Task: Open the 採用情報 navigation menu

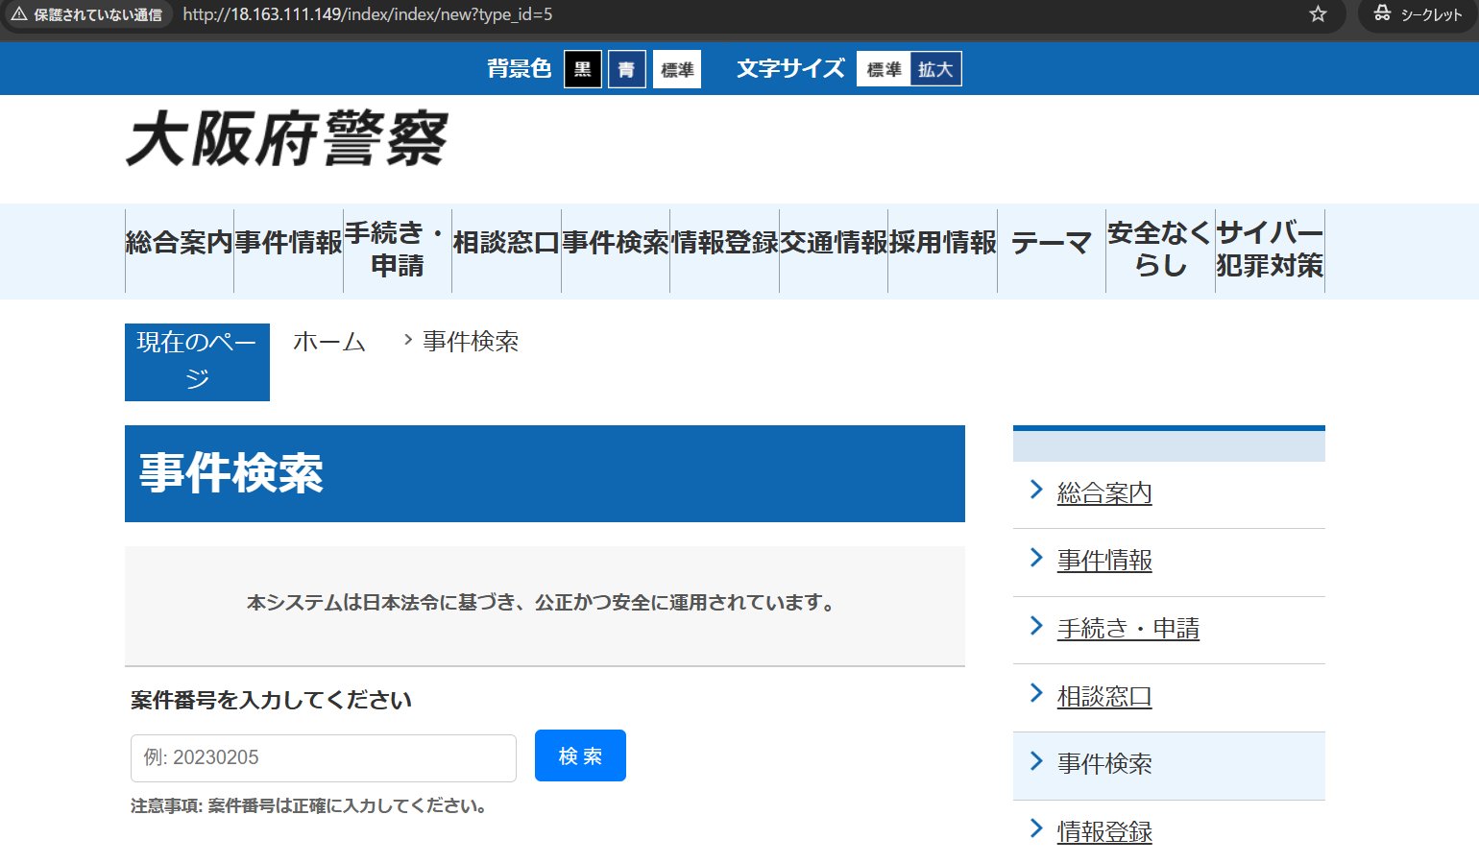Action: click(x=943, y=243)
